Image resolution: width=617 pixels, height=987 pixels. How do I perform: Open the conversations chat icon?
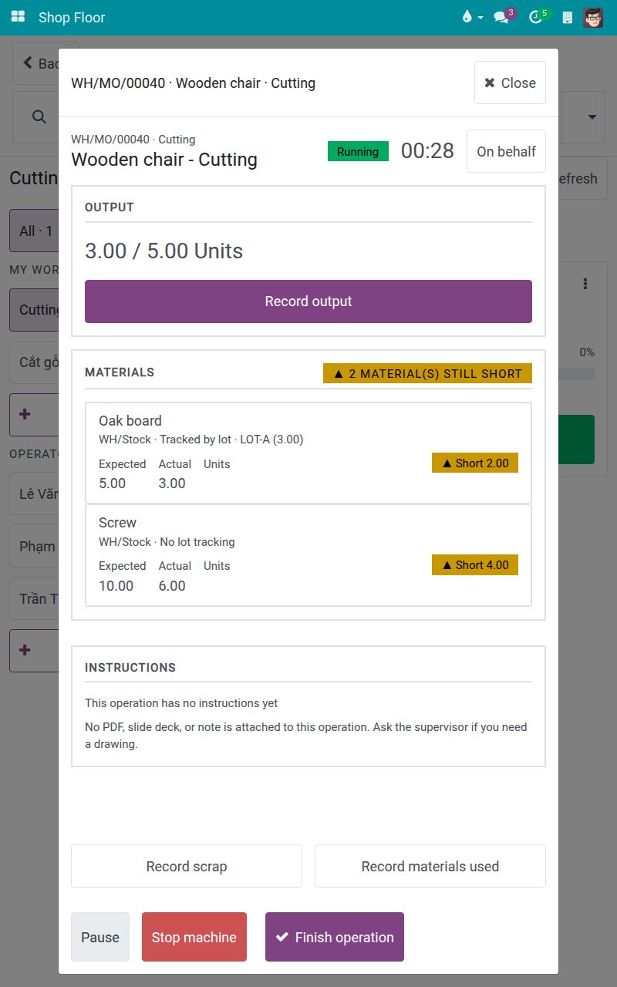501,17
